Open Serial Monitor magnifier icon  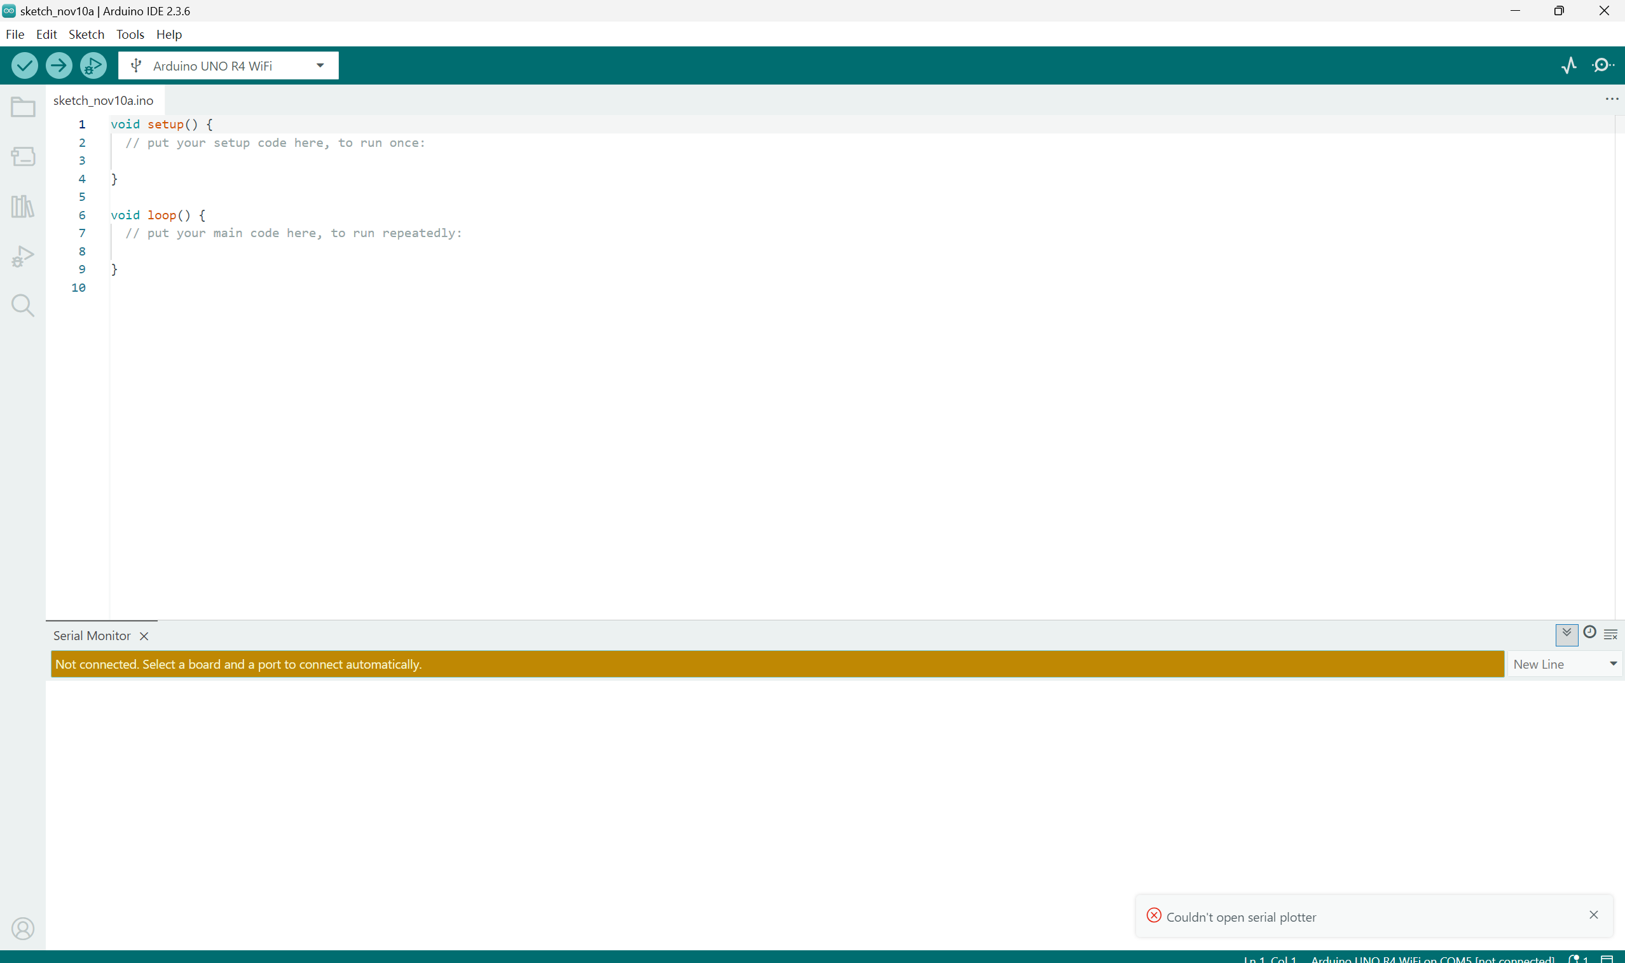1603,65
